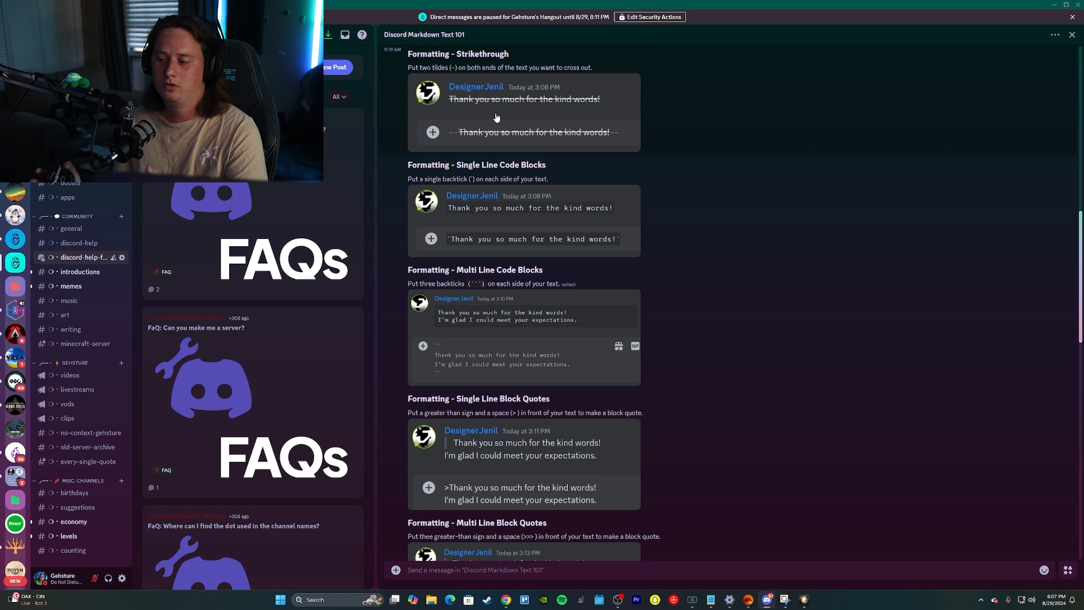Switch to the livestreams channel
The image size is (1084, 610).
pos(77,390)
